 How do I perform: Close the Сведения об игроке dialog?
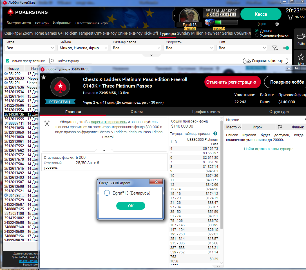click(156, 182)
